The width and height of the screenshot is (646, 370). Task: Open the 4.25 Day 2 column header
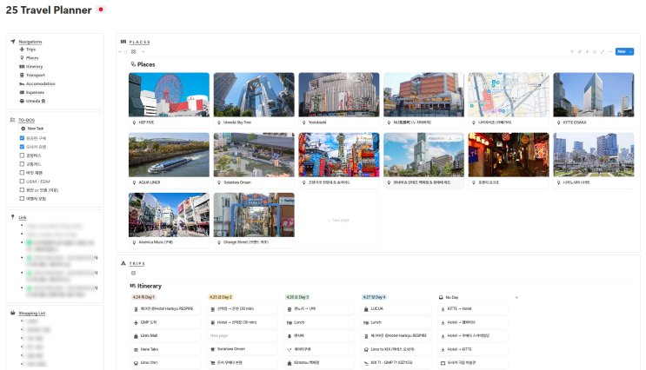coord(221,297)
